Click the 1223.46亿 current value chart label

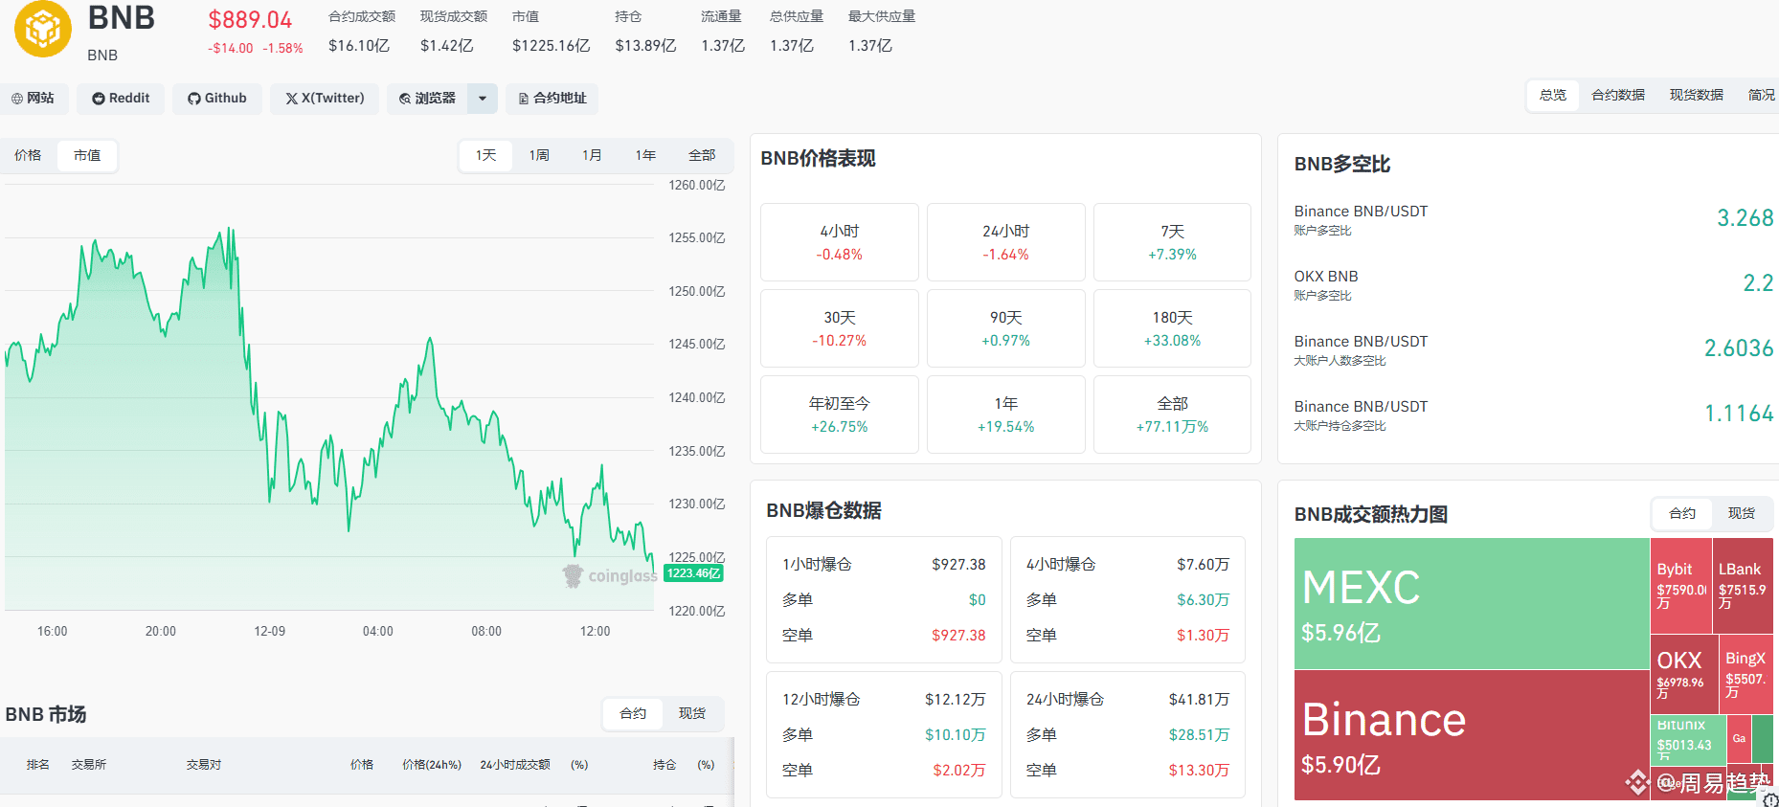693,573
